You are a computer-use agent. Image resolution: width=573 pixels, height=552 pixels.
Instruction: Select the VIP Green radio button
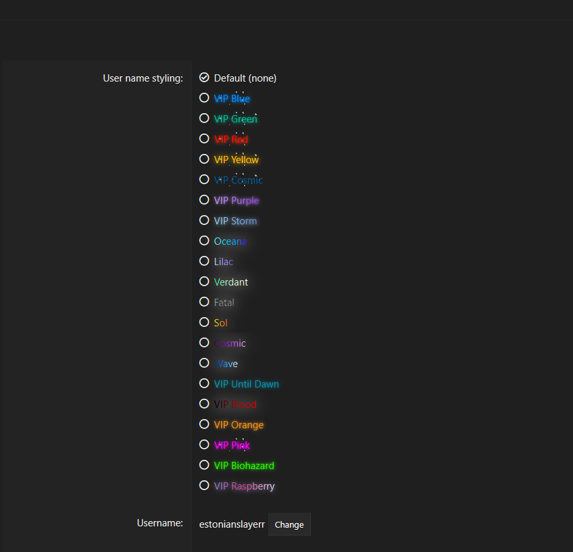(204, 118)
